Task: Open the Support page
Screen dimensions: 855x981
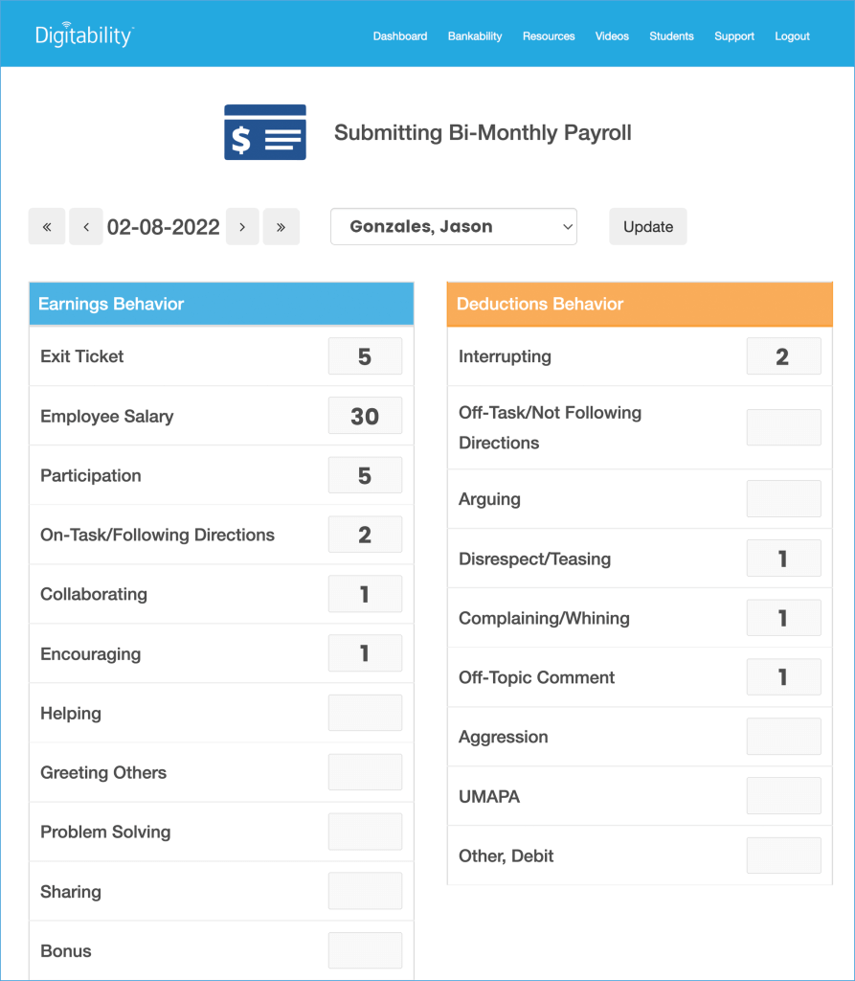Action: point(733,36)
